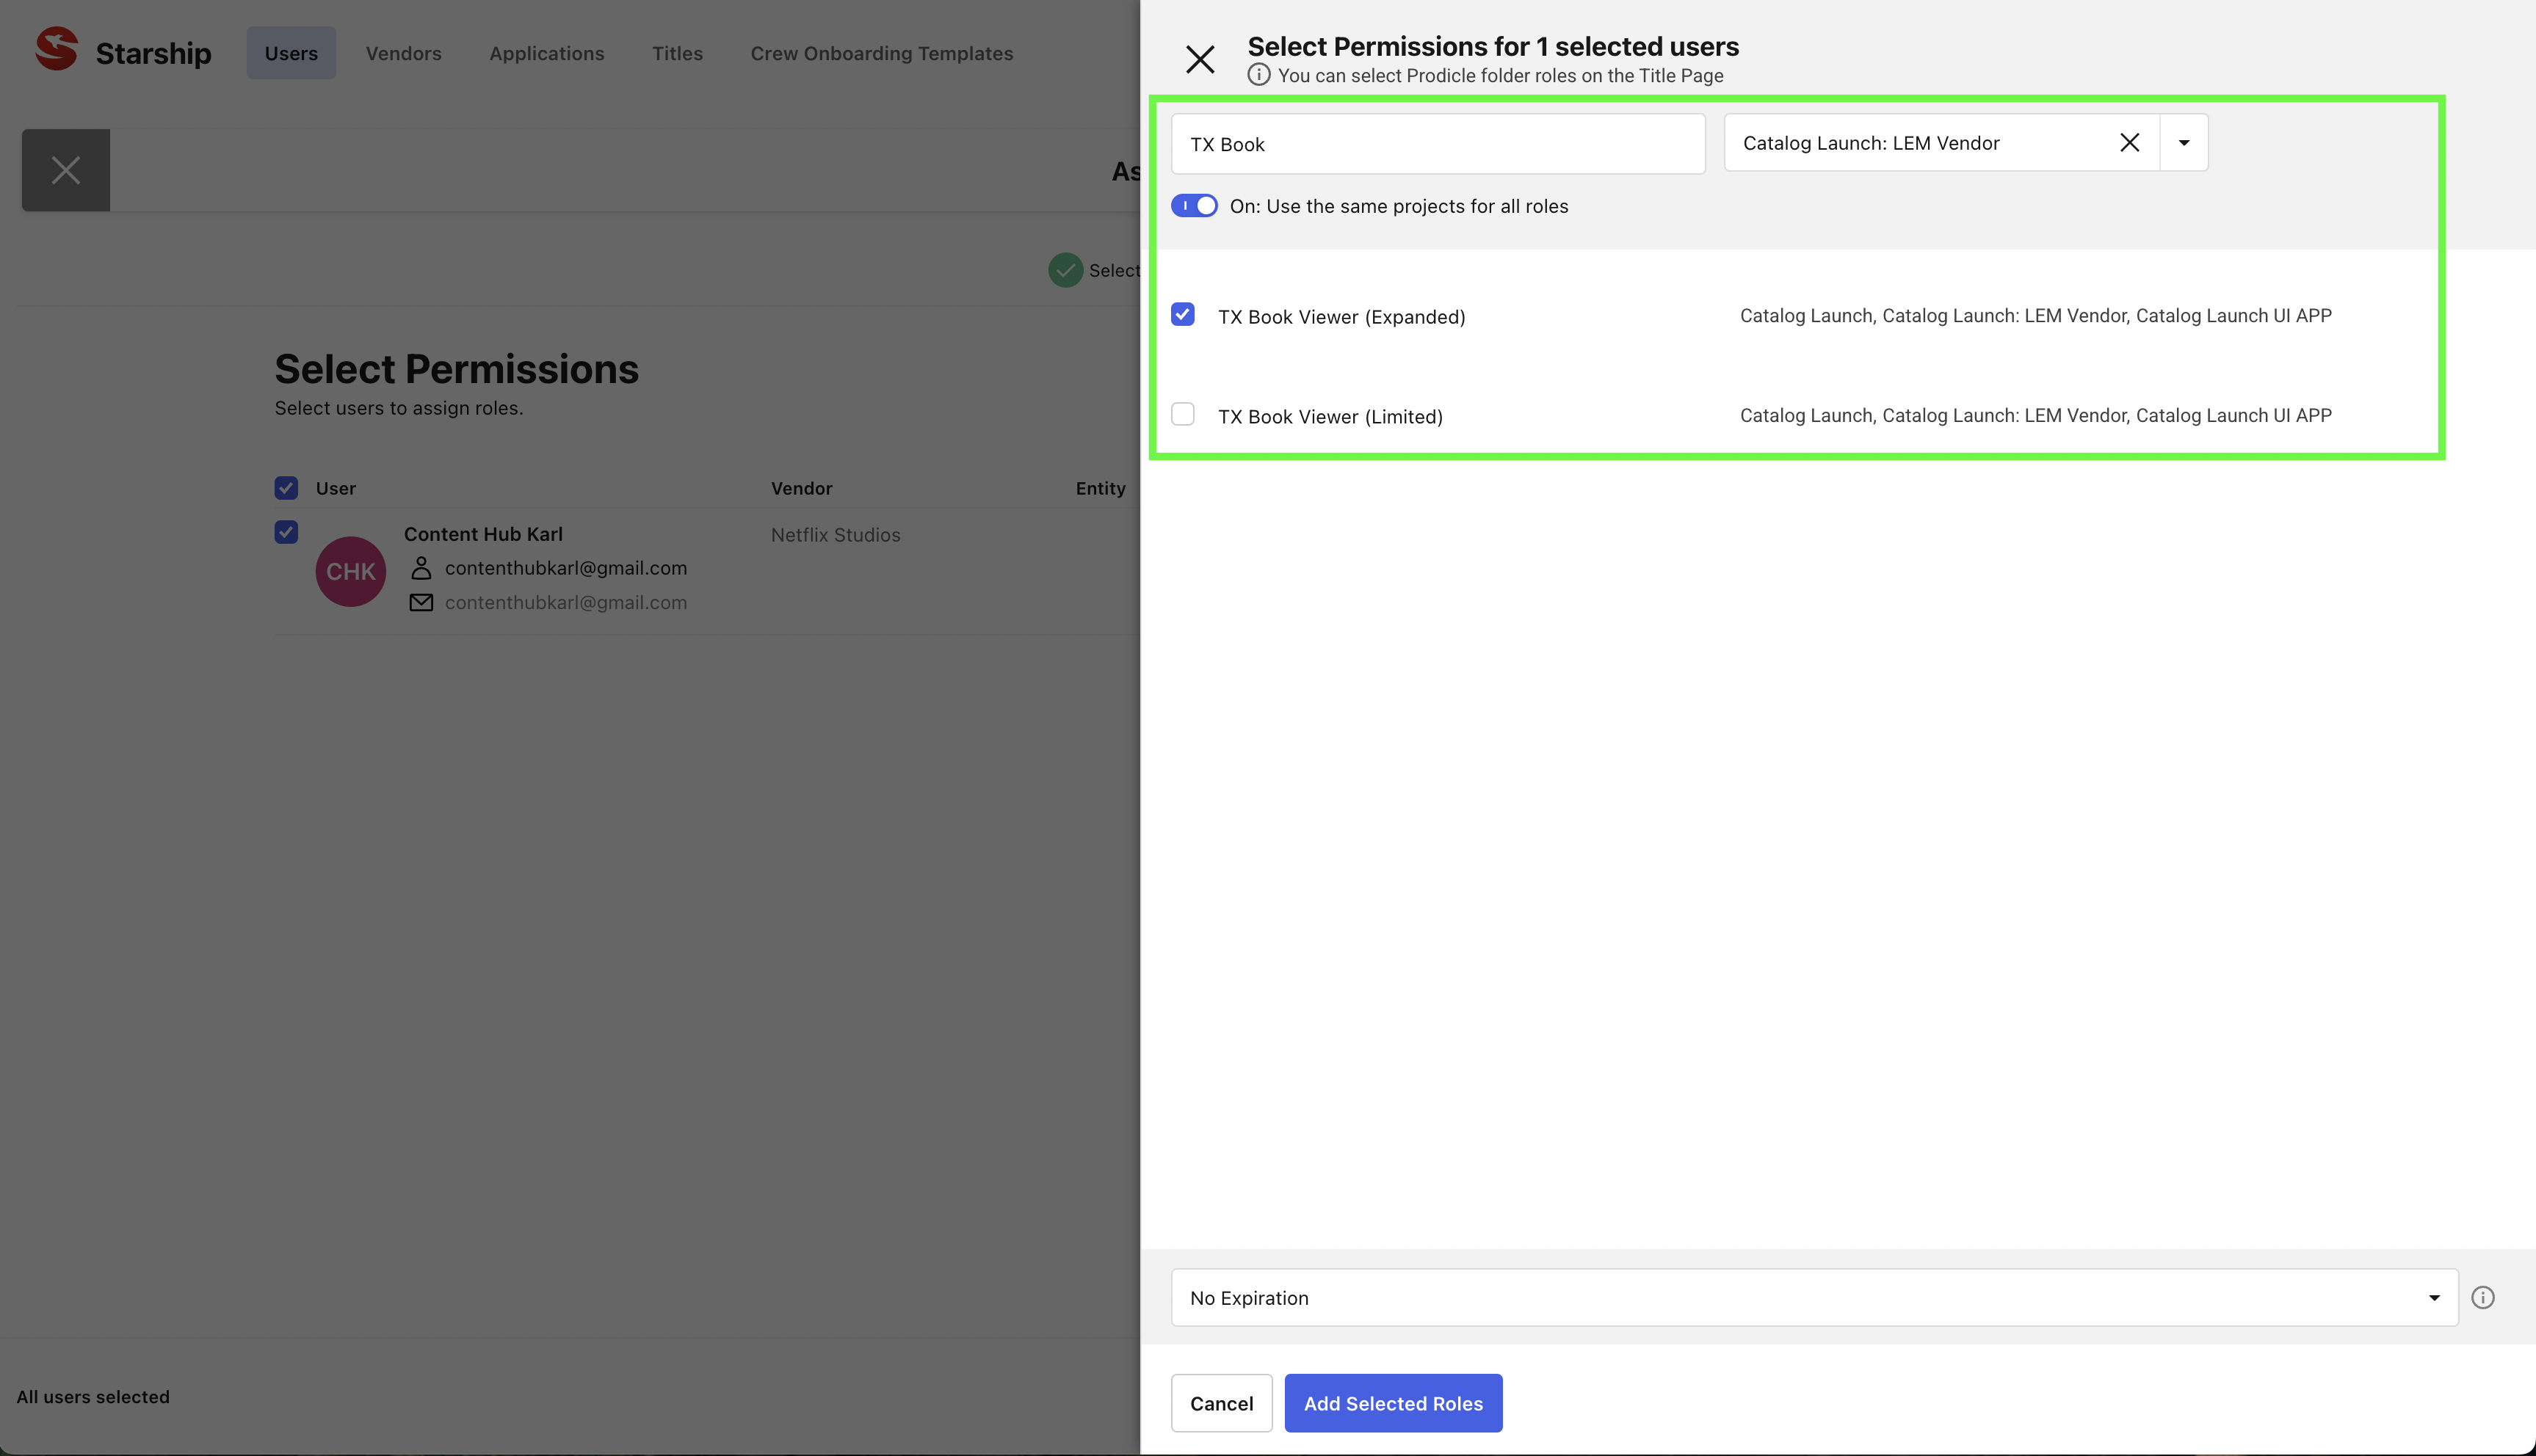Uncheck the Content Hub Karl user checkbox
This screenshot has height=1456, width=2536.
[x=286, y=532]
